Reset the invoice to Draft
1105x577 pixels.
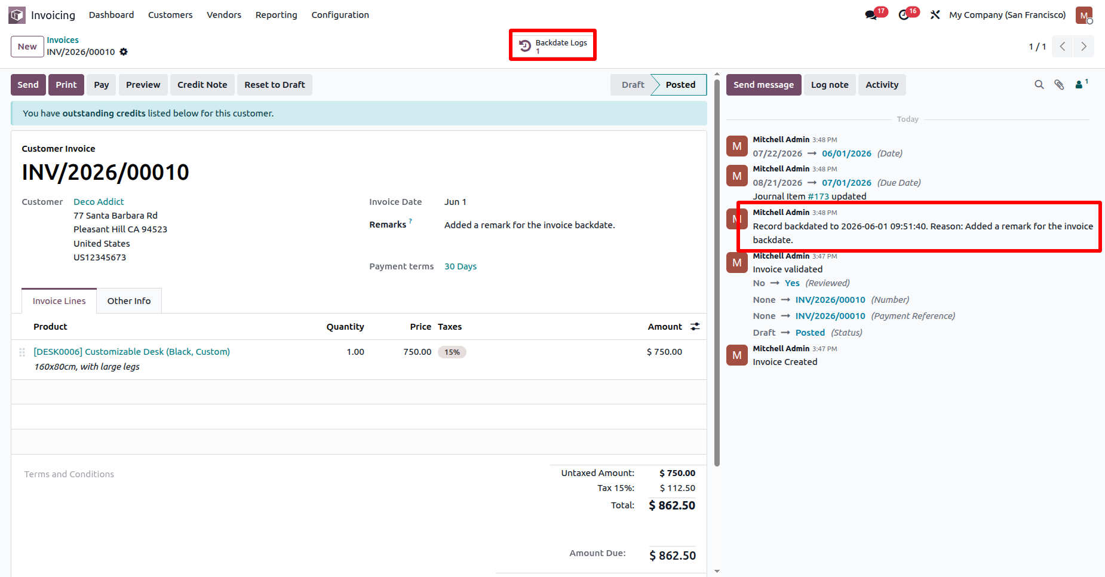pyautogui.click(x=275, y=85)
